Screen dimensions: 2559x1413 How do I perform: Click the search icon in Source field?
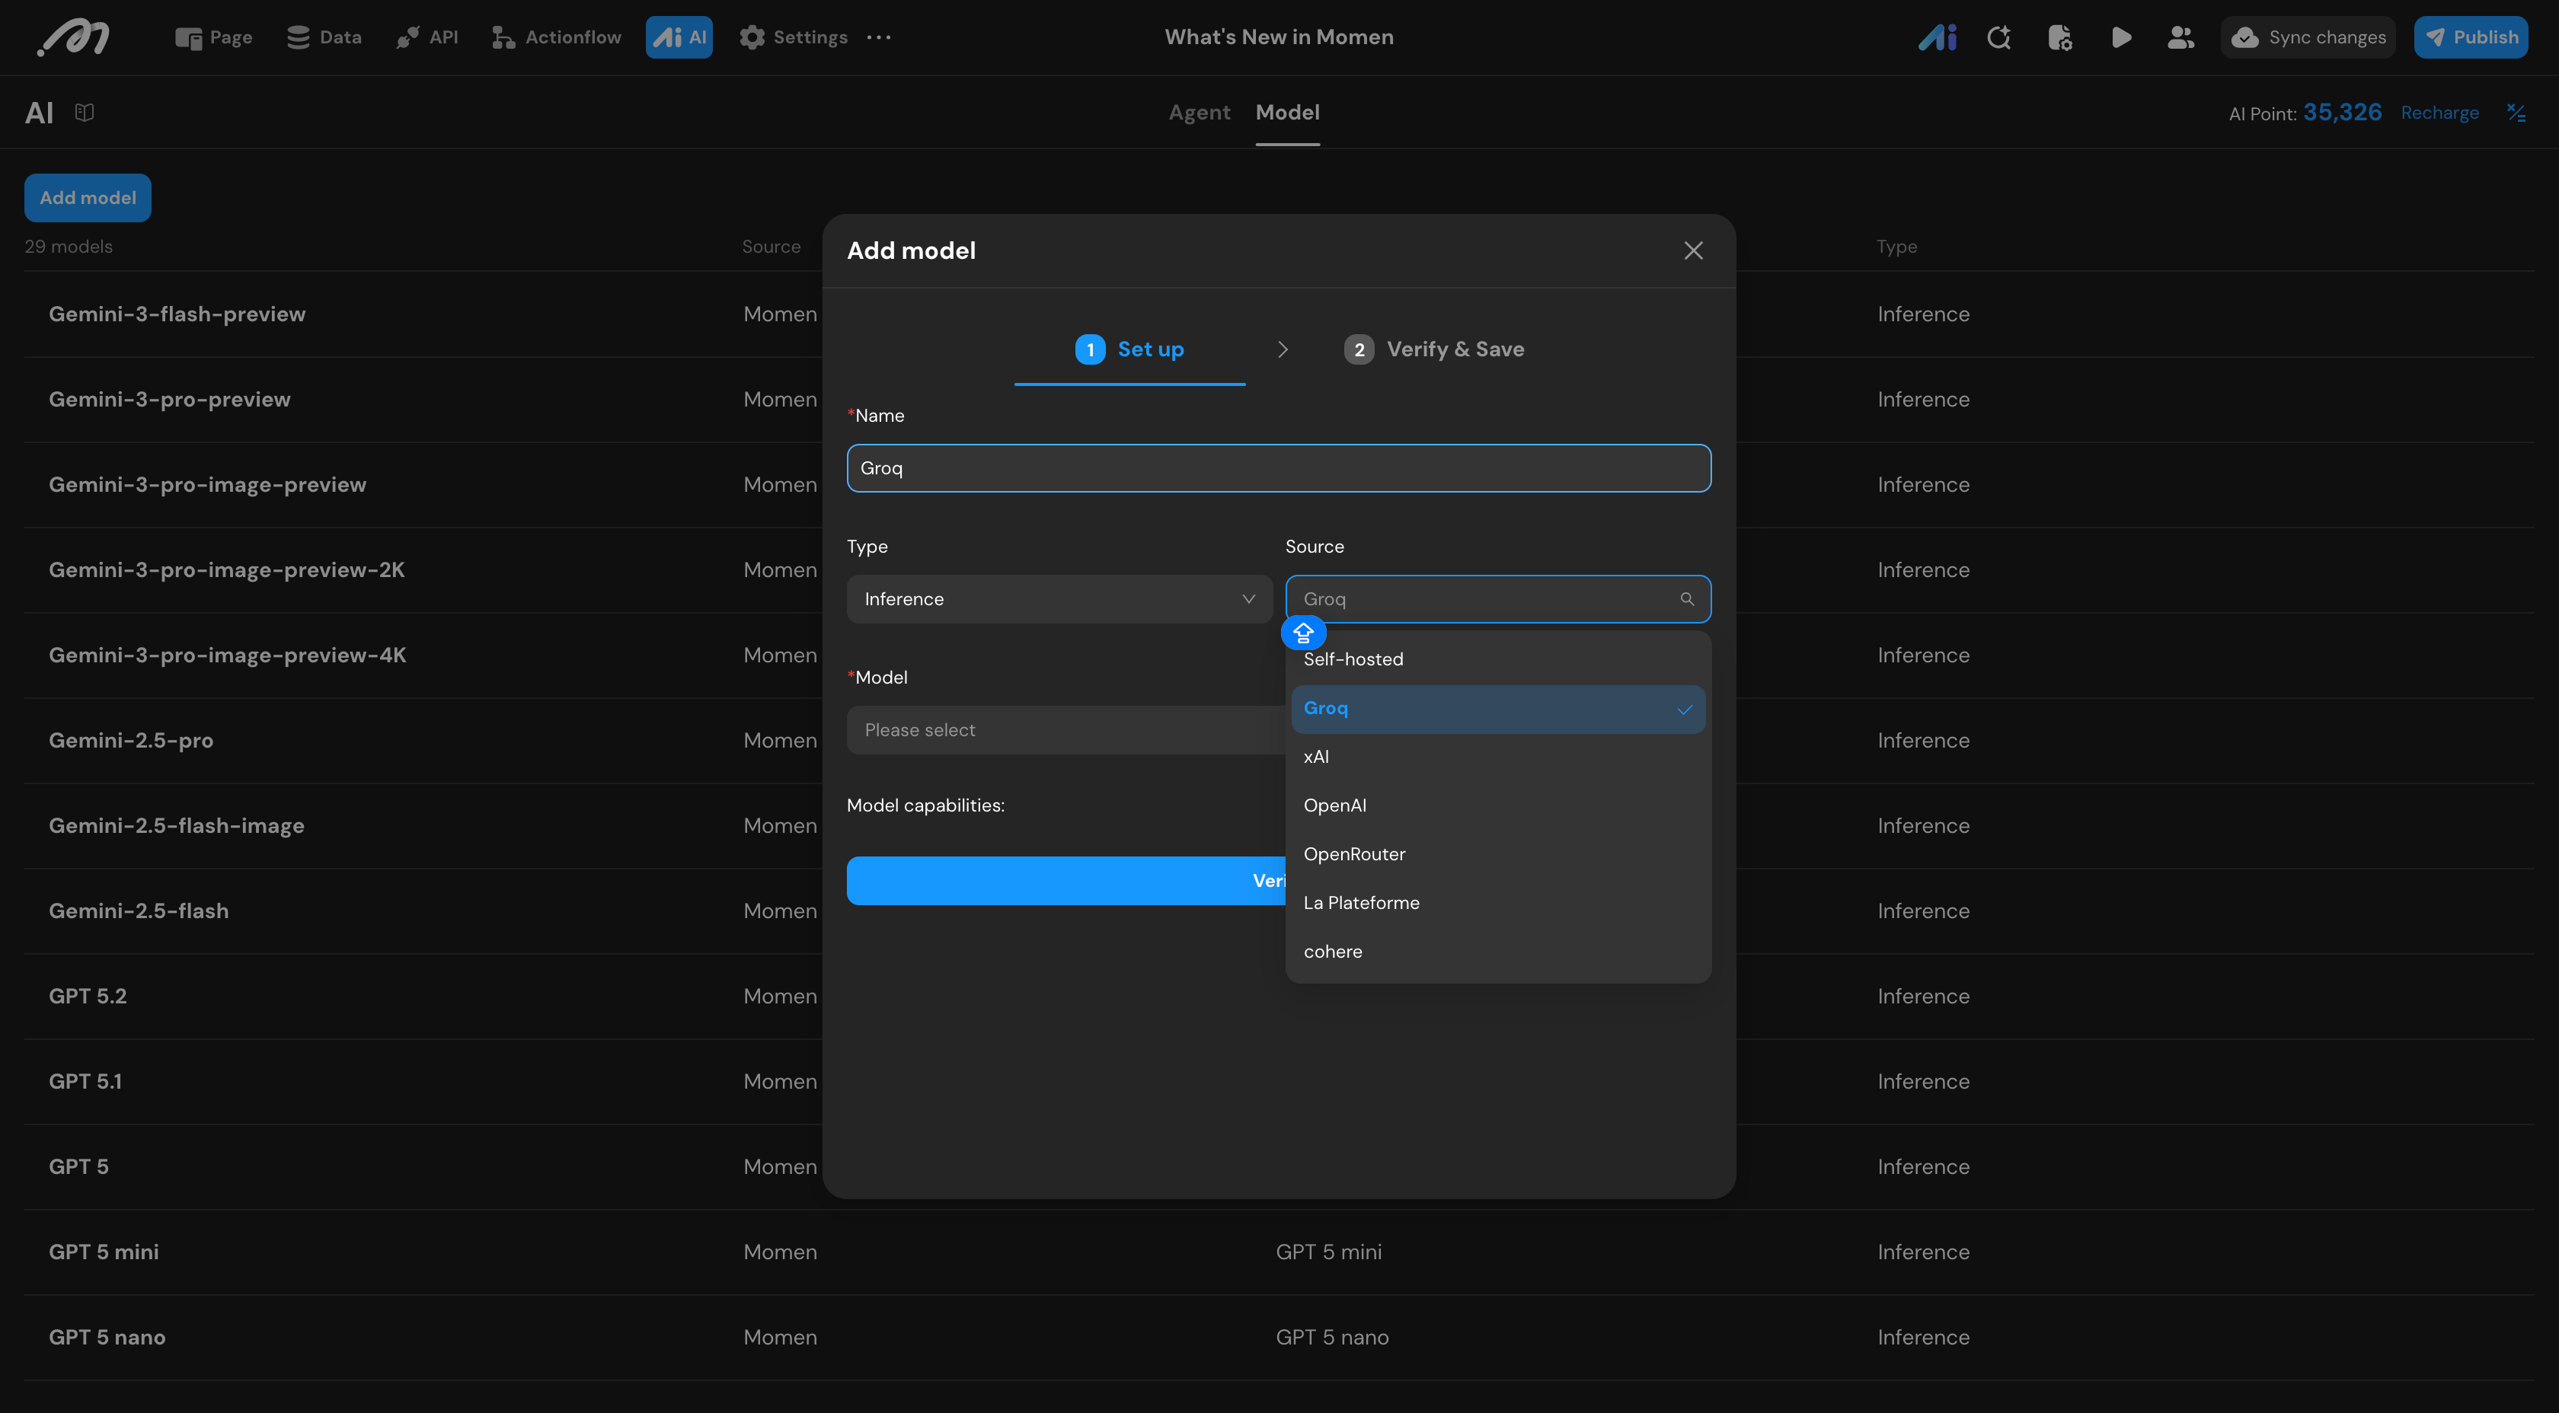click(1687, 598)
